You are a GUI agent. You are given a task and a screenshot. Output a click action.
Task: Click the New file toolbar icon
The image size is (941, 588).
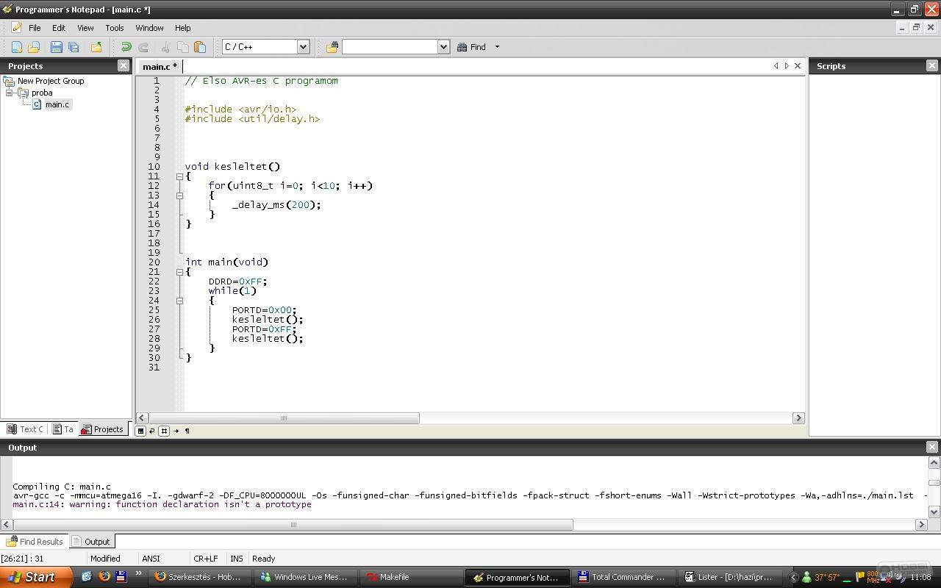[x=17, y=47]
